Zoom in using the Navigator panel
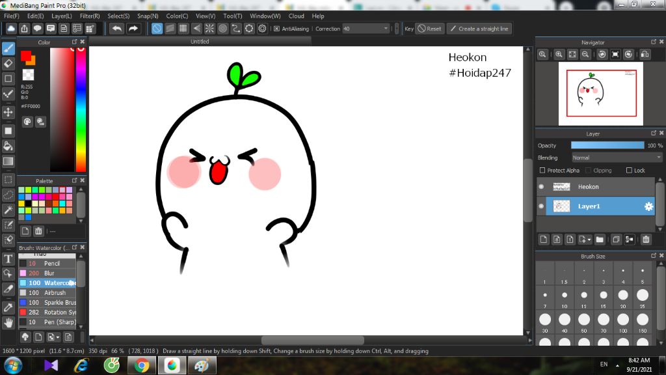 [x=559, y=55]
